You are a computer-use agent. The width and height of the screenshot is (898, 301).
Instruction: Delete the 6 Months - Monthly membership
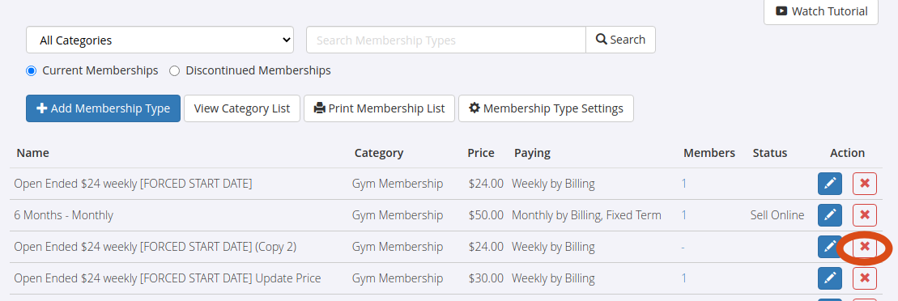point(865,215)
